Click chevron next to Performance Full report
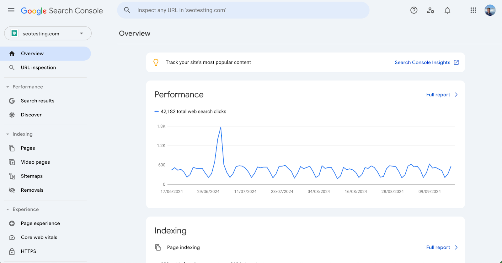The image size is (502, 263). pyautogui.click(x=456, y=95)
